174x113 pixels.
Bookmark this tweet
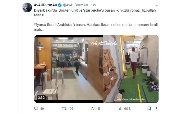149,108
